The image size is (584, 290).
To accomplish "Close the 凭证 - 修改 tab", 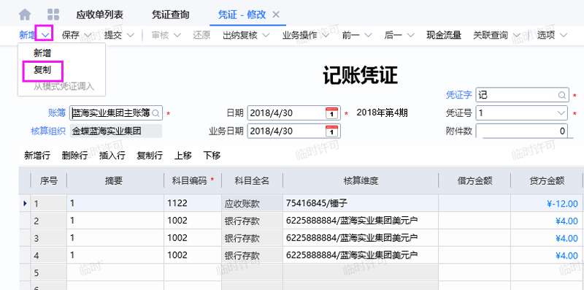I will point(276,15).
